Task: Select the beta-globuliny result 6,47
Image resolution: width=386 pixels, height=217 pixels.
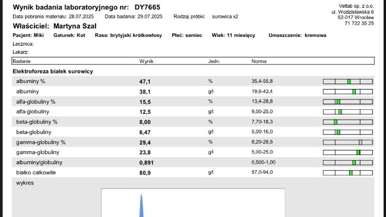Action: [x=145, y=132]
